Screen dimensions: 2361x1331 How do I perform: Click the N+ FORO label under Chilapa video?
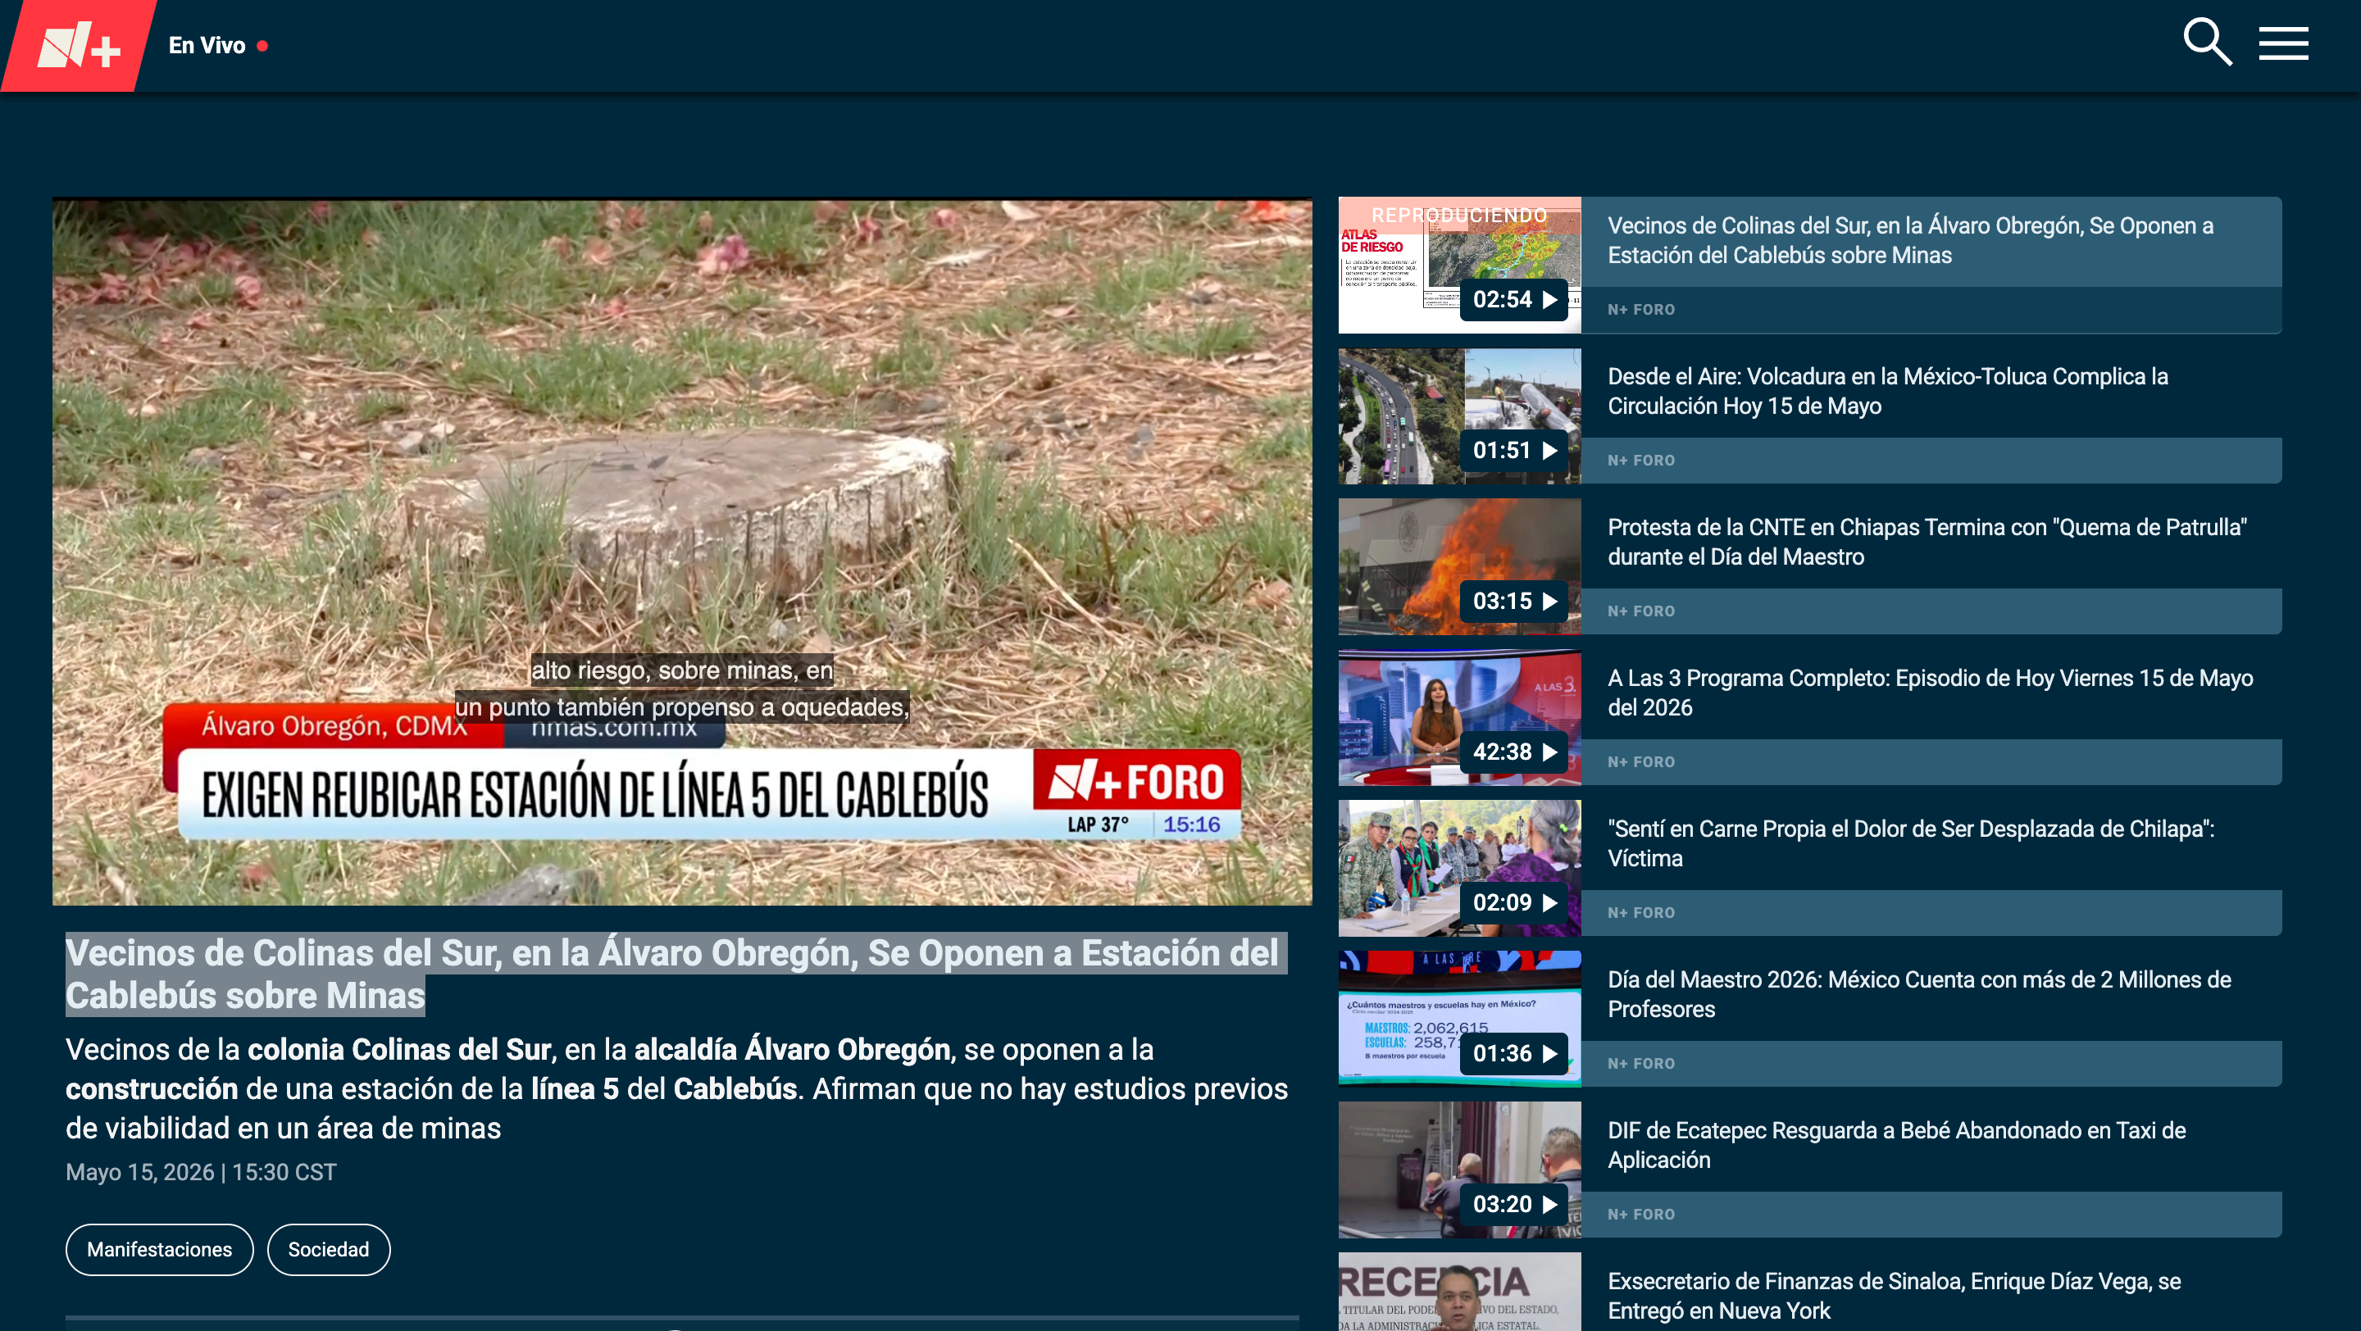(1640, 913)
